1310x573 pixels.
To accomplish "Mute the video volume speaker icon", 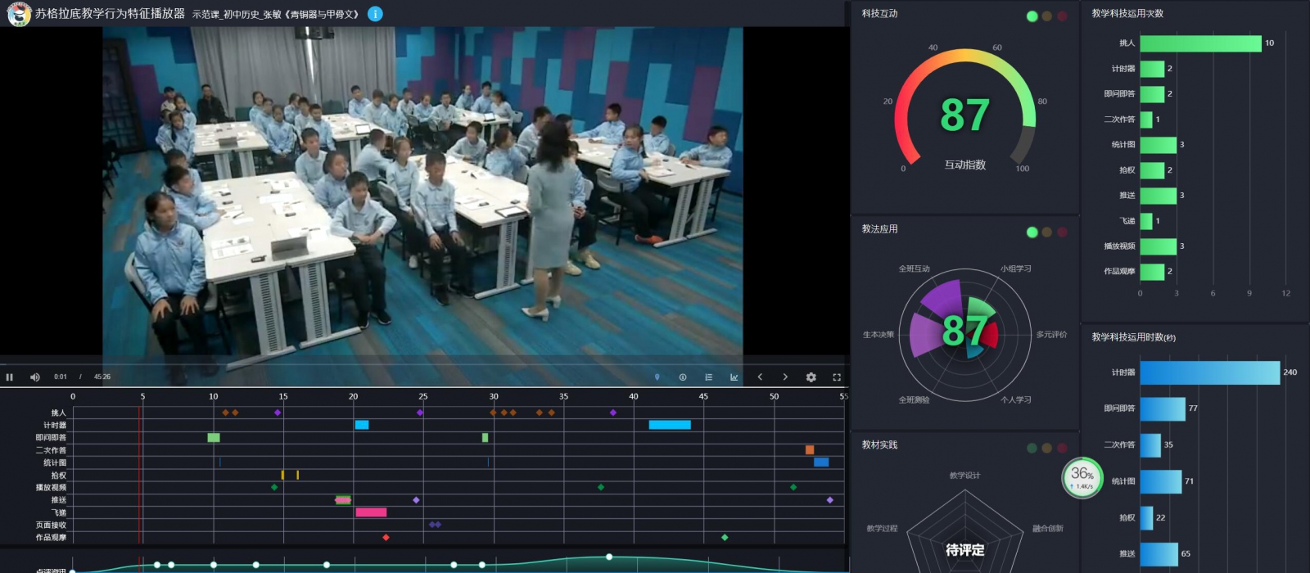I will pyautogui.click(x=34, y=377).
